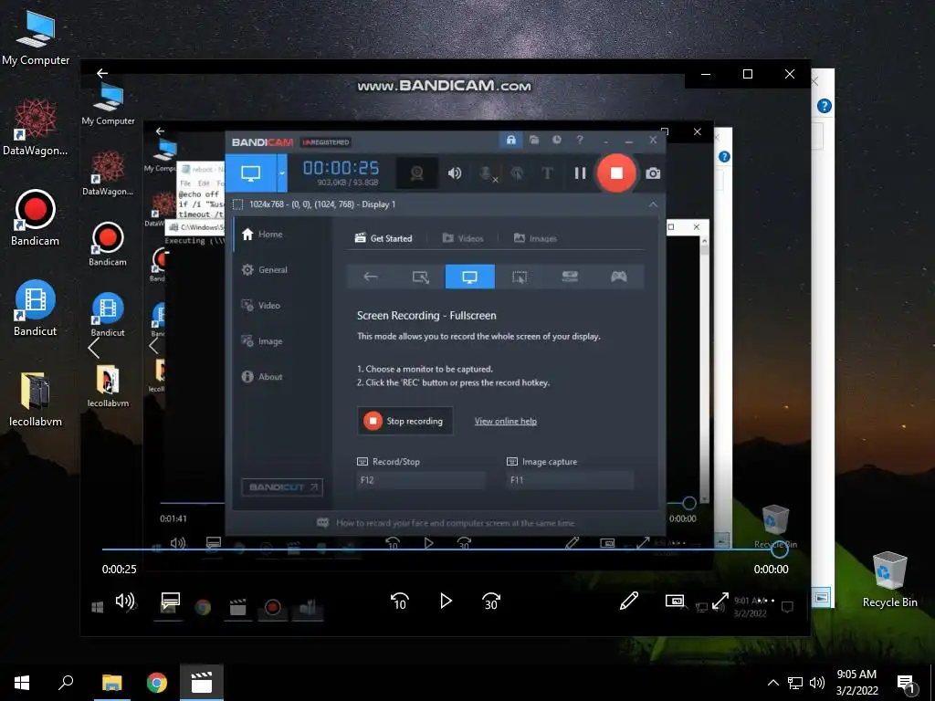
Task: Open Bandicam's question mark help icon
Action: click(x=580, y=140)
